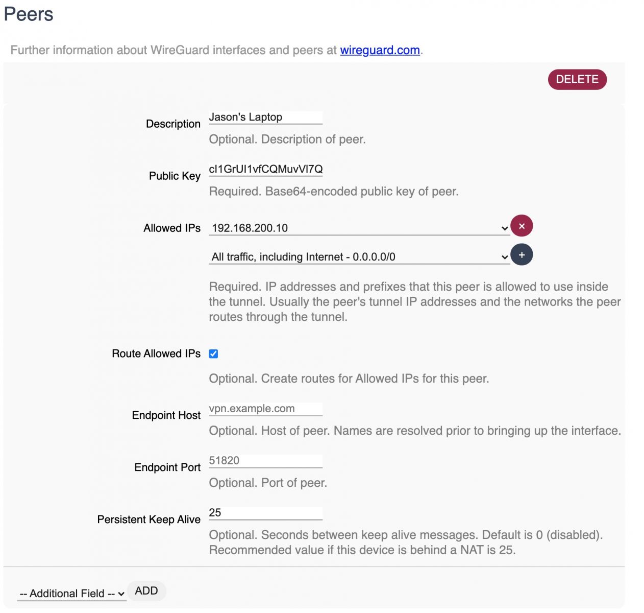
Task: Open the Additional Field dropdown
Action: 71,594
